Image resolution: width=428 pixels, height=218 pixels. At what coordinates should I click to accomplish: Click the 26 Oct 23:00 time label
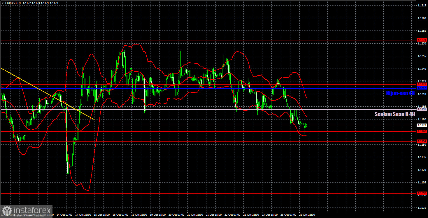tap(306, 215)
